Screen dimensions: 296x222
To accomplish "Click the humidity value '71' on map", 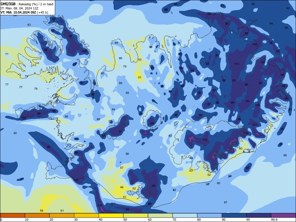I will tap(7, 54).
